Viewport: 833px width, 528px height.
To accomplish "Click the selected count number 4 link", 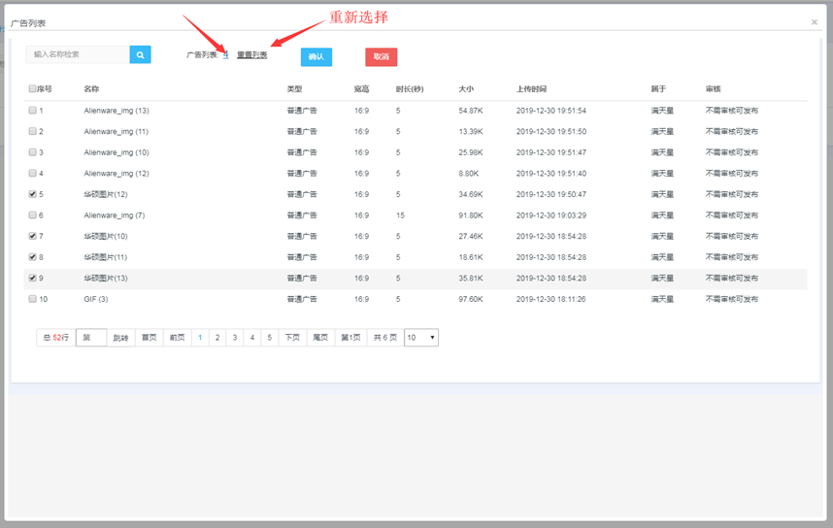I will tap(225, 55).
